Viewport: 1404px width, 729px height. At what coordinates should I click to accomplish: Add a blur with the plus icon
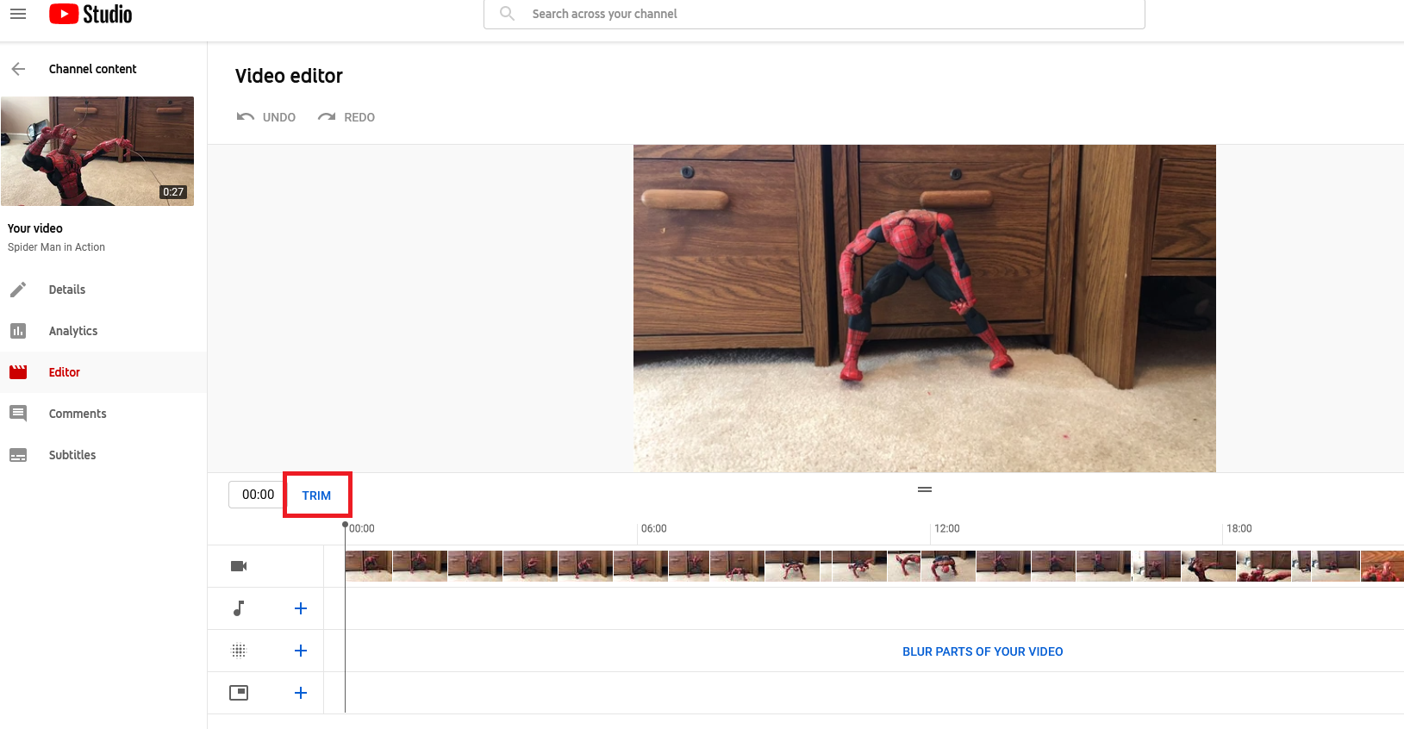[x=301, y=651]
